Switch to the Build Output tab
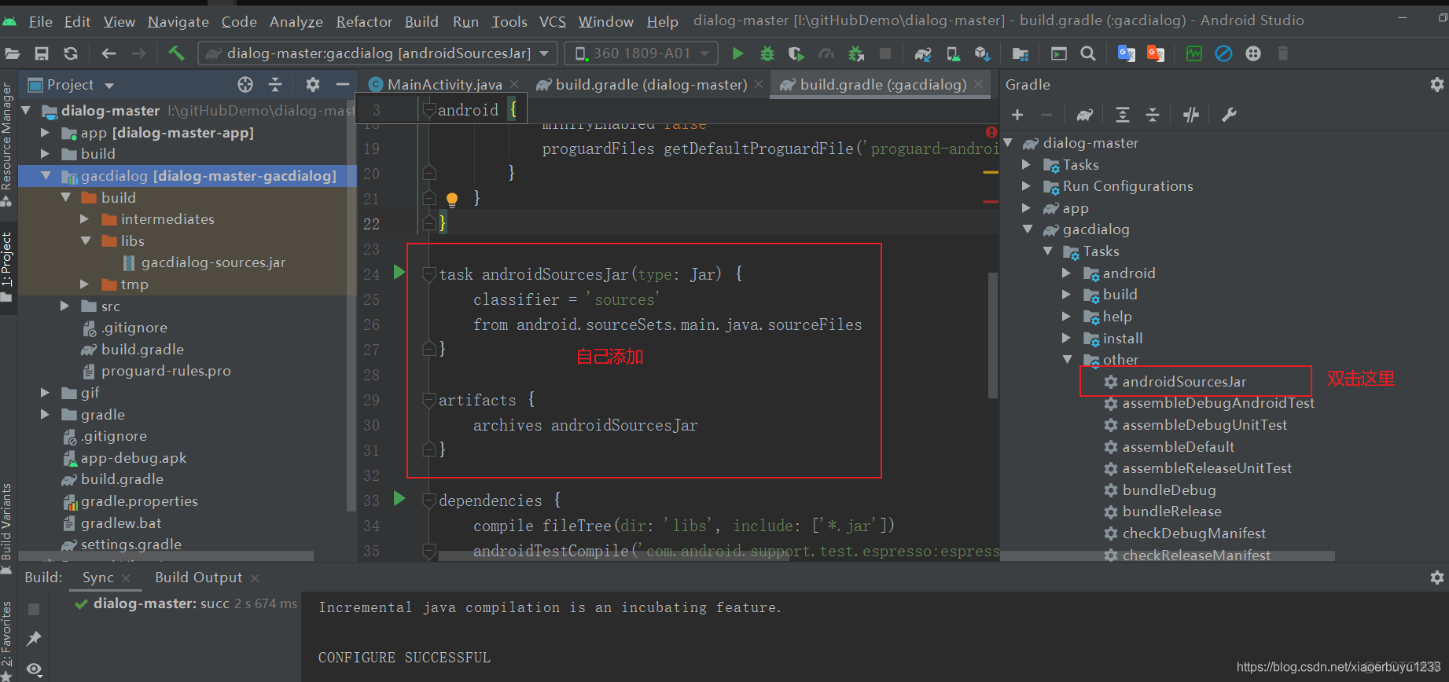The image size is (1449, 682). point(198,577)
